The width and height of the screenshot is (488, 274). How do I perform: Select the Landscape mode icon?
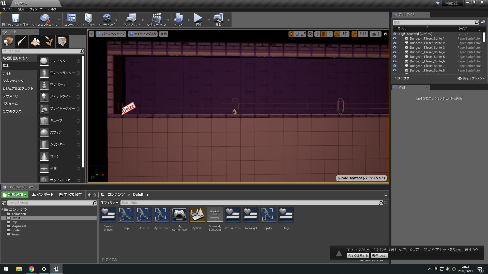click(35, 41)
